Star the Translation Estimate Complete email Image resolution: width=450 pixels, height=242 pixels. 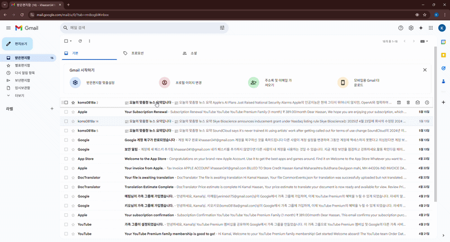tap(73, 187)
